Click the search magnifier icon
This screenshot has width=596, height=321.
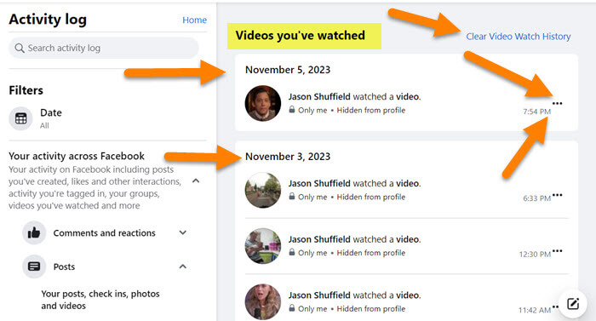[20, 48]
